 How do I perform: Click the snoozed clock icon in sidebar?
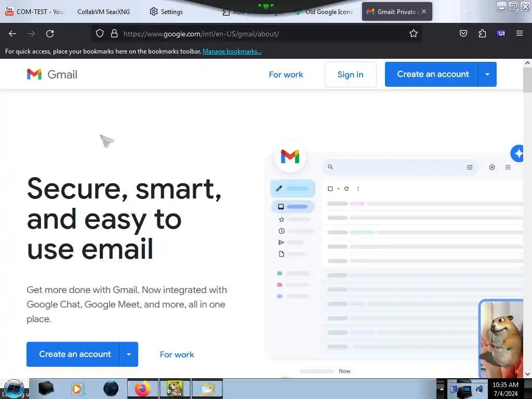tap(281, 231)
